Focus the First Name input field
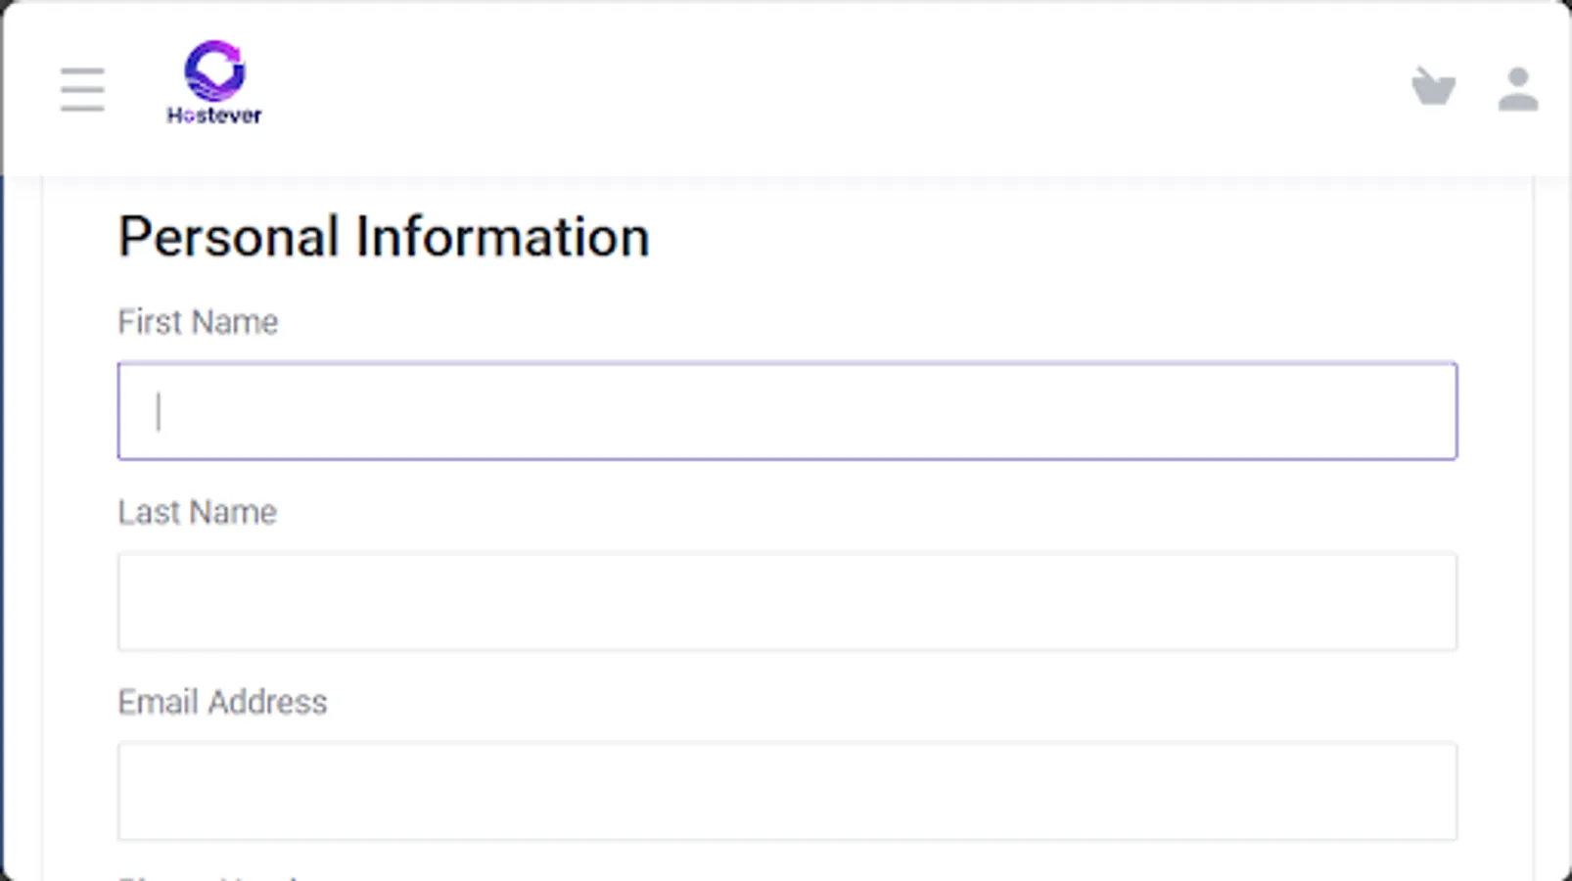 787,411
